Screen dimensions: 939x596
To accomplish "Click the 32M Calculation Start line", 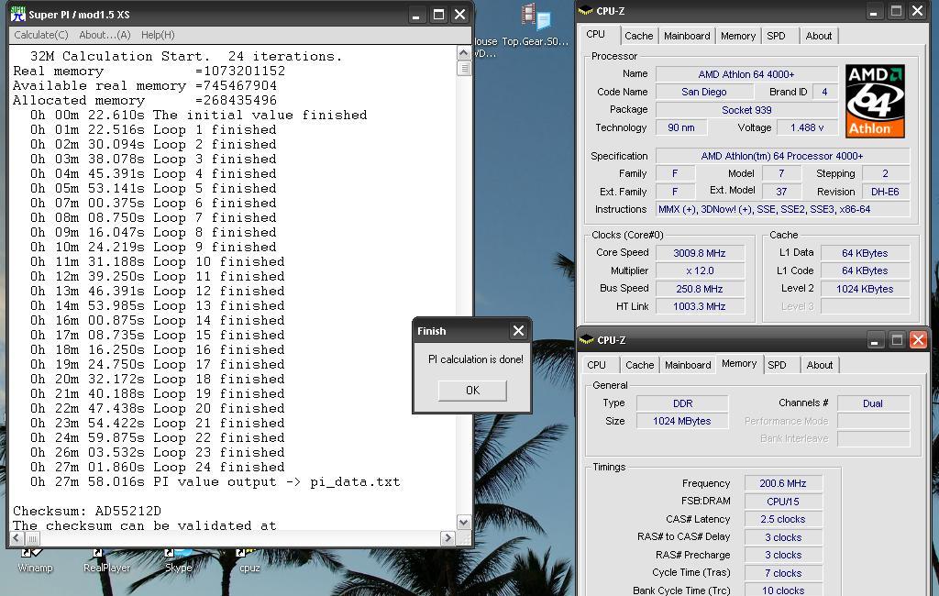I will (185, 56).
